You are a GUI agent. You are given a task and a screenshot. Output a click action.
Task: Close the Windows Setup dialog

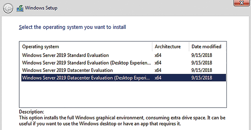click(x=241, y=3)
